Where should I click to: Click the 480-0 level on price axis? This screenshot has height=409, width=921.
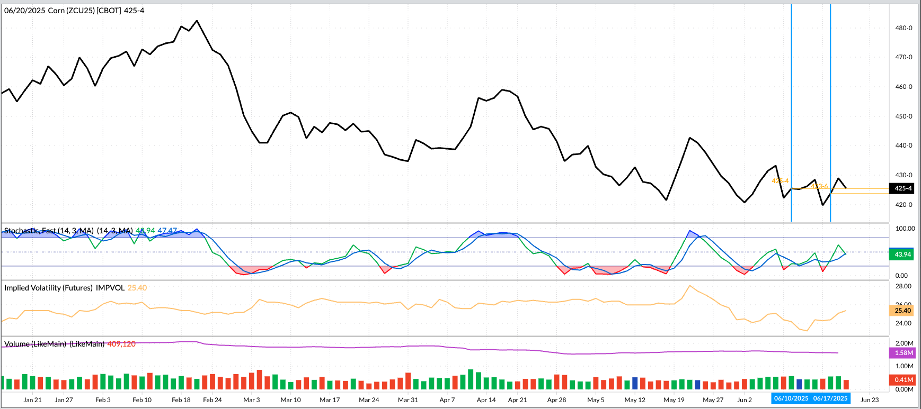point(904,28)
